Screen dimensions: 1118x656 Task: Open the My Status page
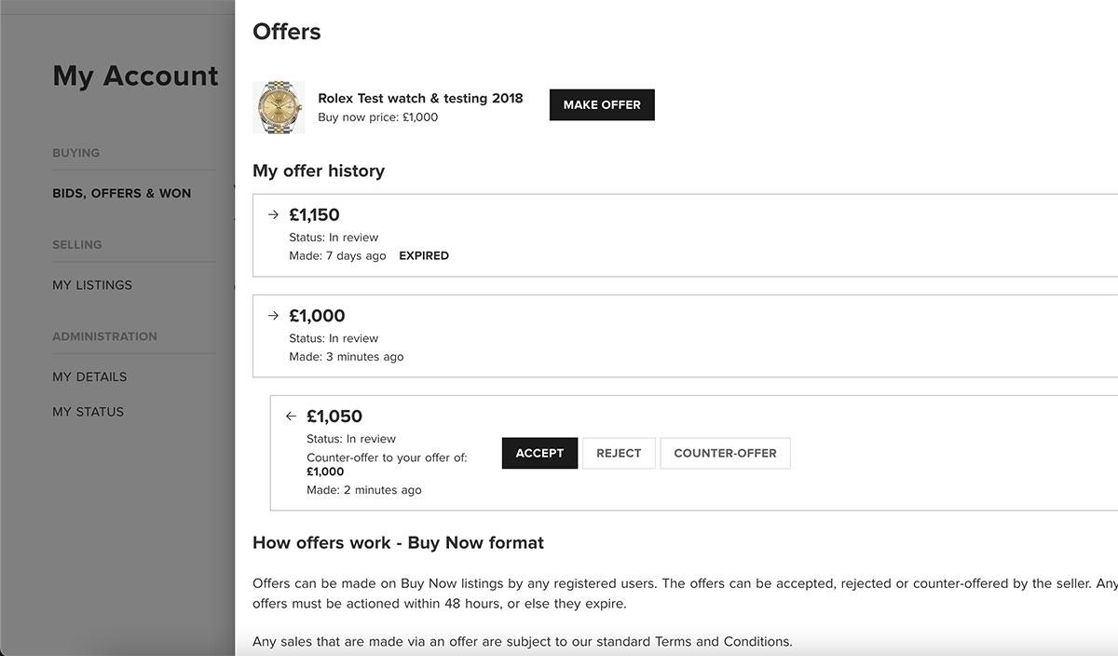pyautogui.click(x=89, y=412)
